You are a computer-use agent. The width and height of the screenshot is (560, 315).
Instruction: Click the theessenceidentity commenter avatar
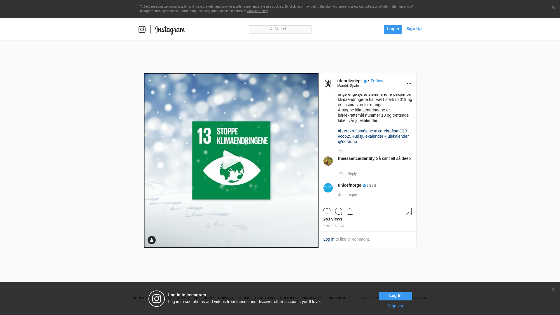328,161
